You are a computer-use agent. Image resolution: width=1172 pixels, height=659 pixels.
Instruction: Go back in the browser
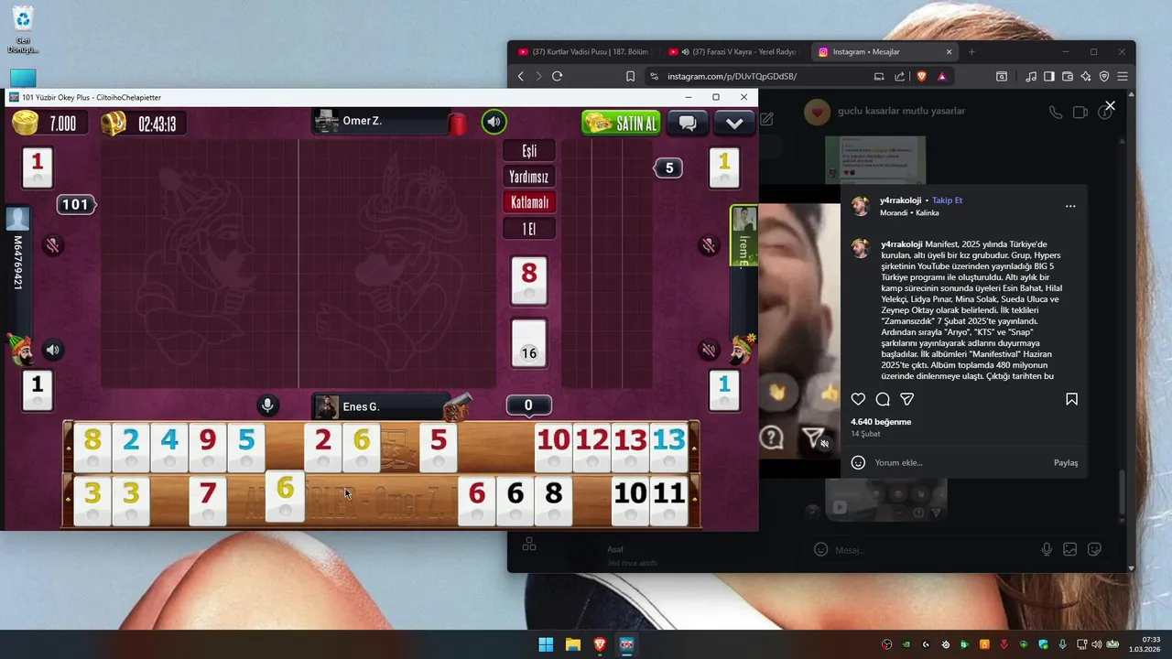click(x=520, y=76)
